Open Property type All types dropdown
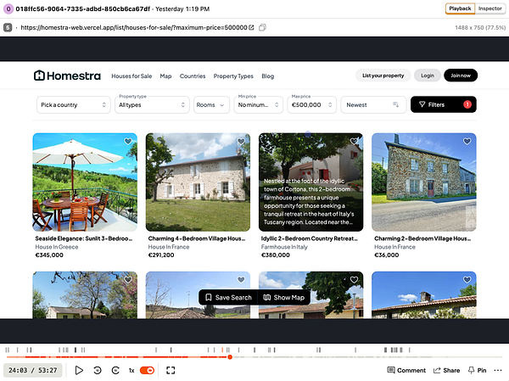Viewport: 509px width, 381px height. click(152, 105)
